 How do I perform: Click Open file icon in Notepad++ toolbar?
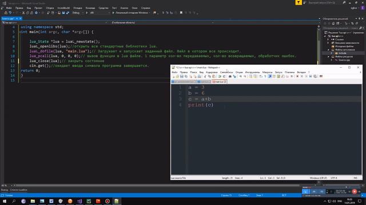coord(177,76)
